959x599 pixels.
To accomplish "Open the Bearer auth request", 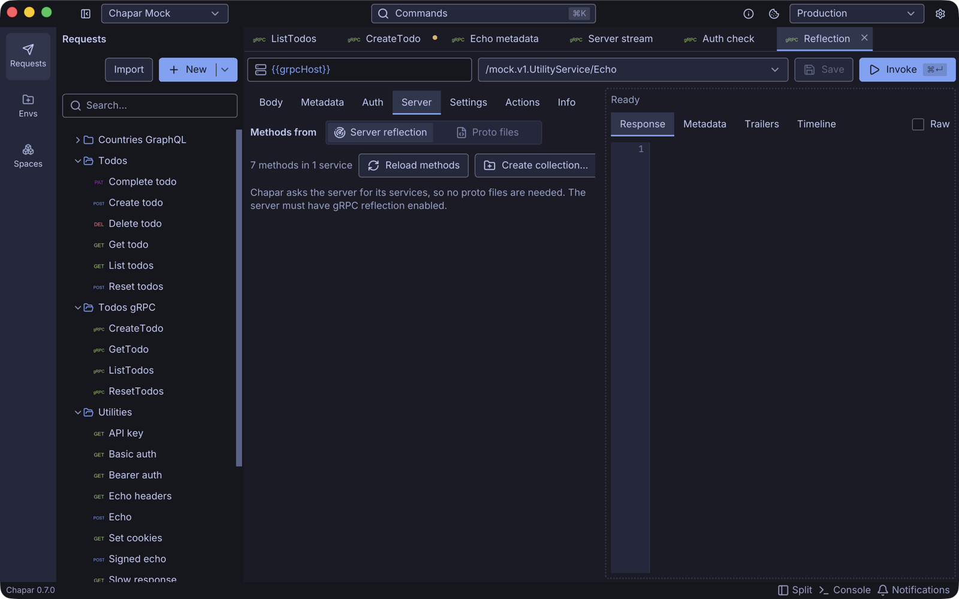I will pyautogui.click(x=135, y=475).
